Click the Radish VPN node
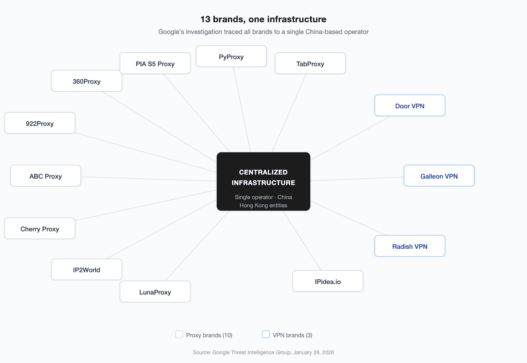 pos(410,246)
